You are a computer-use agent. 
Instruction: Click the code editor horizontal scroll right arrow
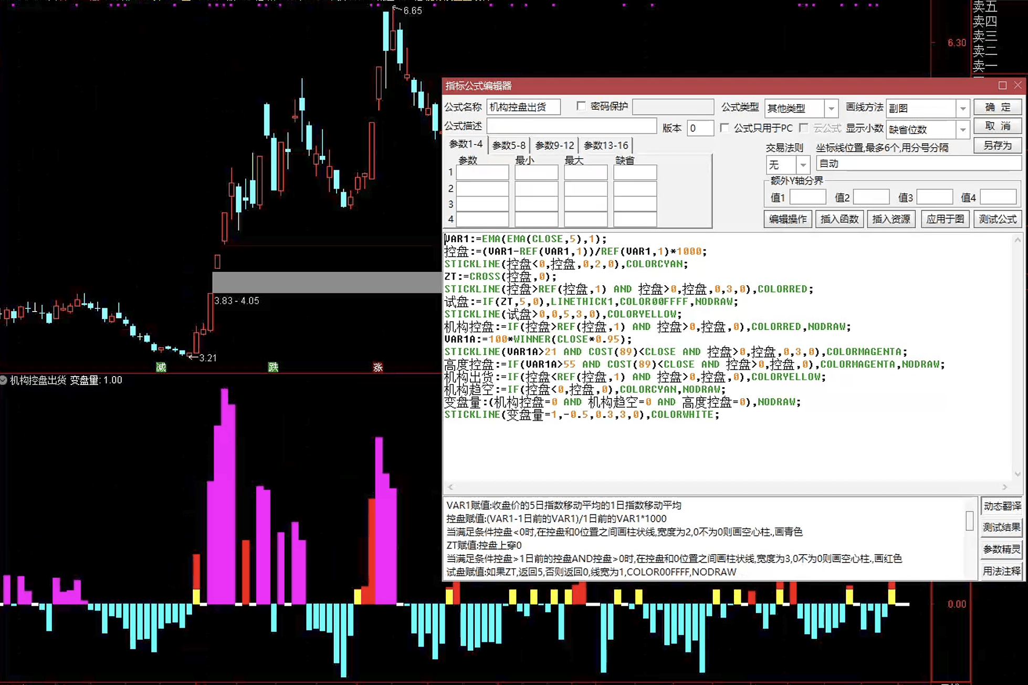(1005, 487)
